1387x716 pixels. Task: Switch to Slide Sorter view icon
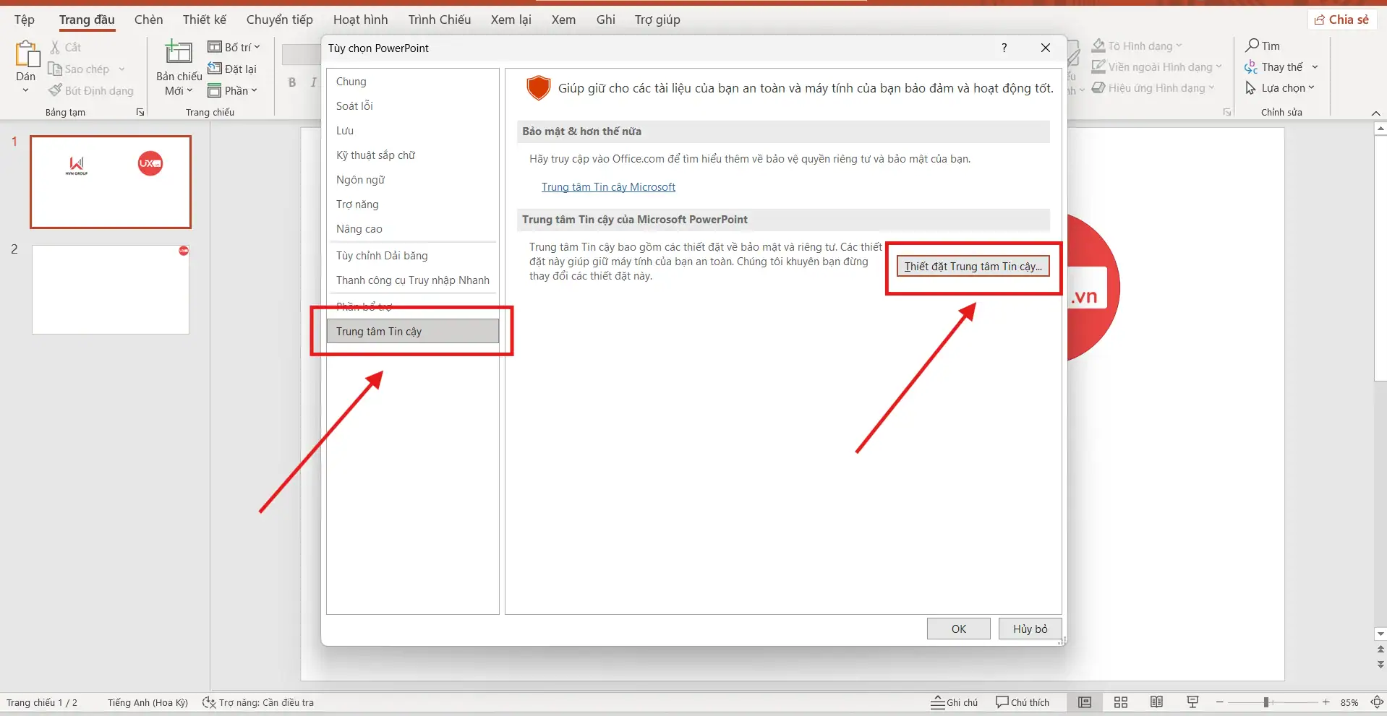tap(1121, 702)
